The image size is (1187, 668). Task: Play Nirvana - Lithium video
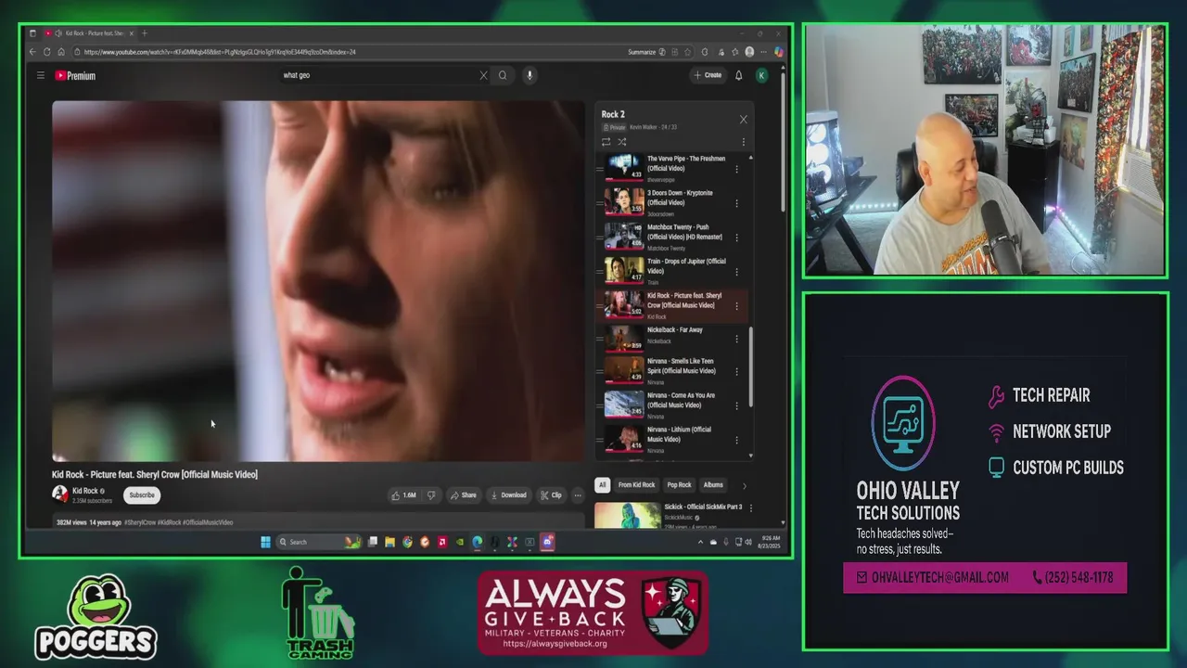point(675,439)
